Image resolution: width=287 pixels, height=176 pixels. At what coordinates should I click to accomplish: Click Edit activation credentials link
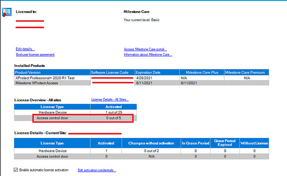click(96, 170)
